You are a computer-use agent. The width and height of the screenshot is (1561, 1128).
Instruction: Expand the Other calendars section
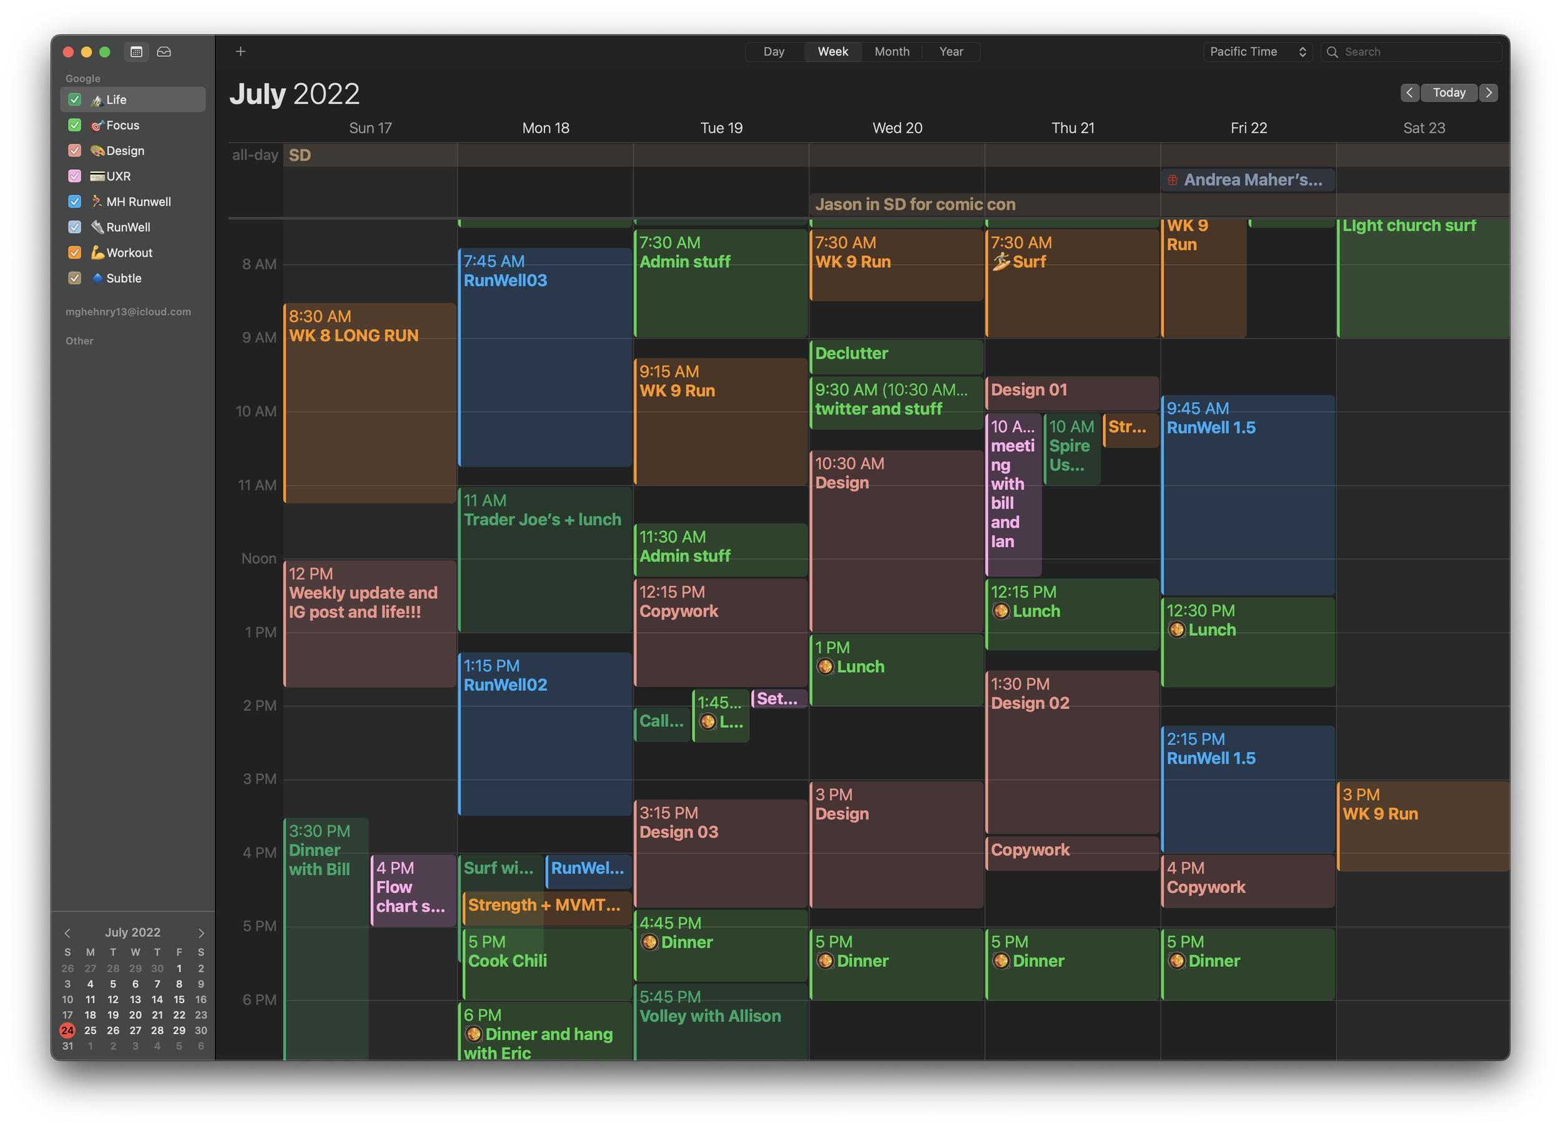[x=79, y=341]
